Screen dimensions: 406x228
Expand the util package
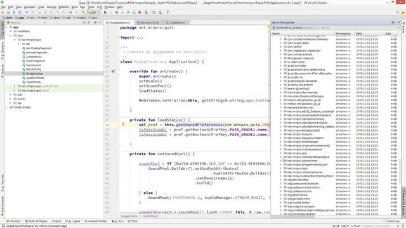[x=19, y=44]
